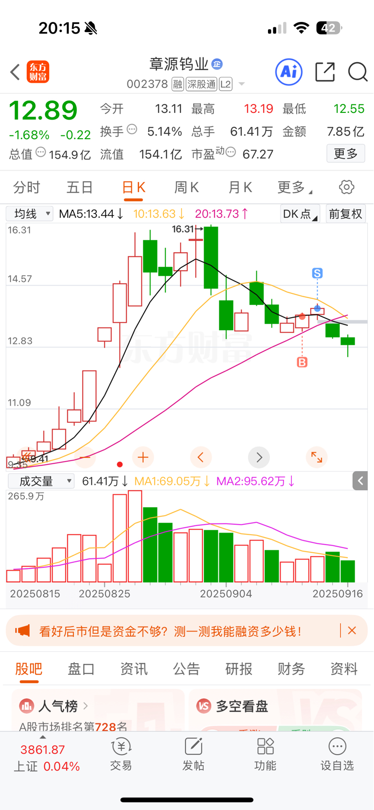Image resolution: width=374 pixels, height=810 pixels.
Task: Open the 股吧 tab
Action: (x=29, y=669)
